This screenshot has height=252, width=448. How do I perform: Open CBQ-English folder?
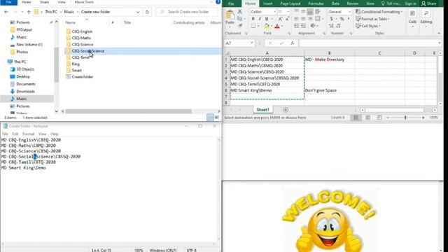[x=82, y=31]
